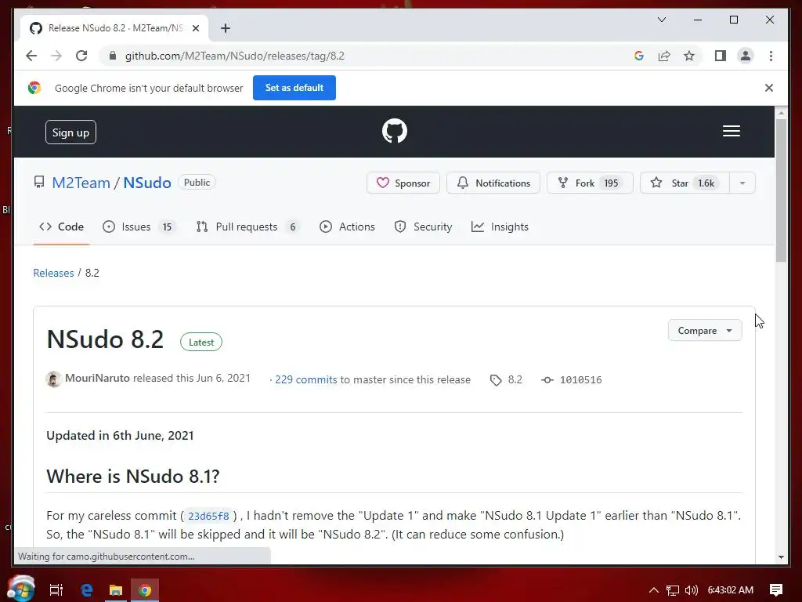Open M2Team owner link
Screen dimensions: 802x602
pyautogui.click(x=81, y=183)
